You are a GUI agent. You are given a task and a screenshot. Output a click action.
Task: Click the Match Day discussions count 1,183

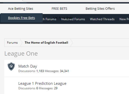pyautogui.click(x=40, y=71)
